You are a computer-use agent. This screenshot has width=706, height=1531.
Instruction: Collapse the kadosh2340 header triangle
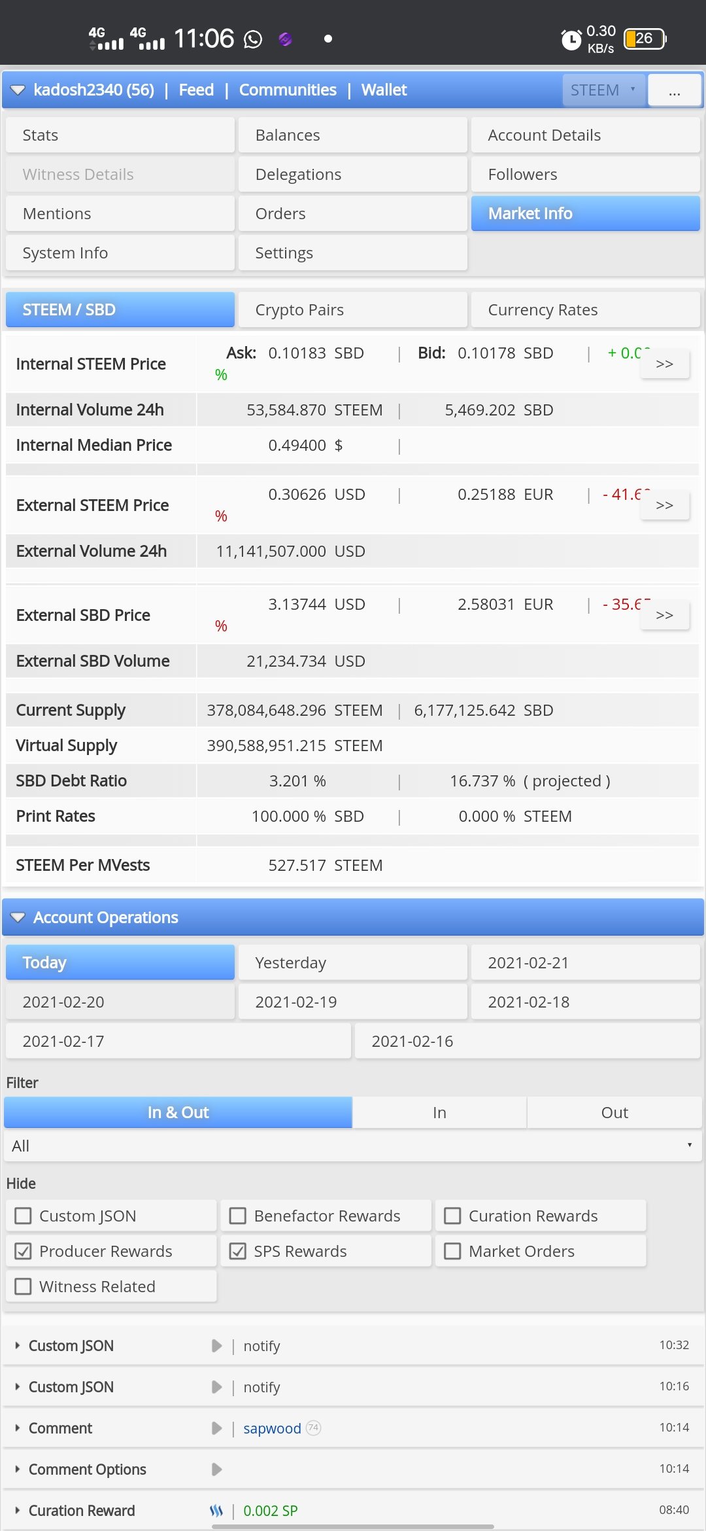(18, 90)
